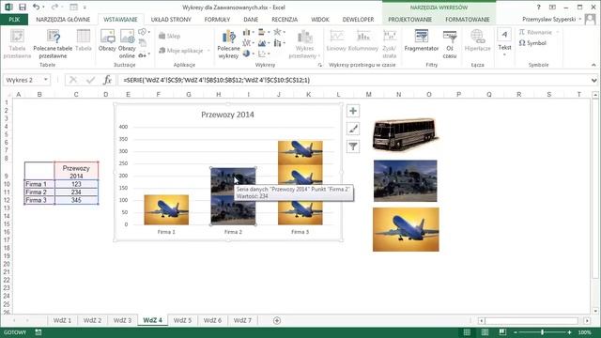Expand the formula bar
This screenshot has height=338, width=601.
(593, 80)
